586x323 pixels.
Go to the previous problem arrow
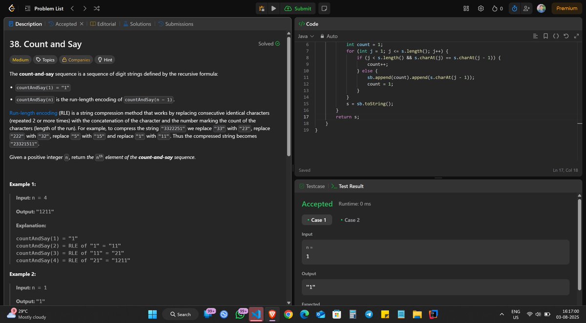click(72, 8)
